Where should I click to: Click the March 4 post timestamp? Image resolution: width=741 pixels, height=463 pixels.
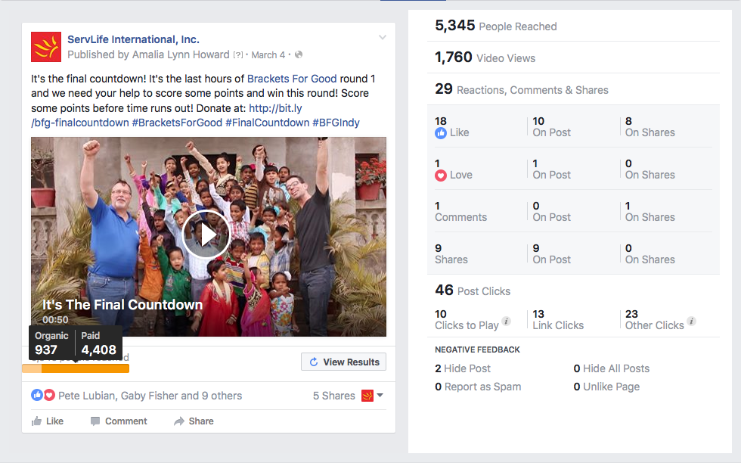coord(268,55)
